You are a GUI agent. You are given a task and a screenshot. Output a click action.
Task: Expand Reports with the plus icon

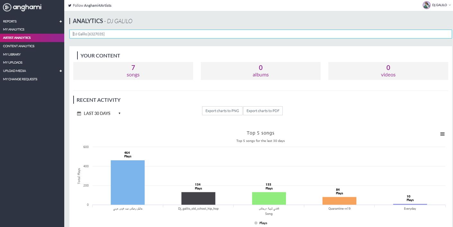[x=60, y=22]
